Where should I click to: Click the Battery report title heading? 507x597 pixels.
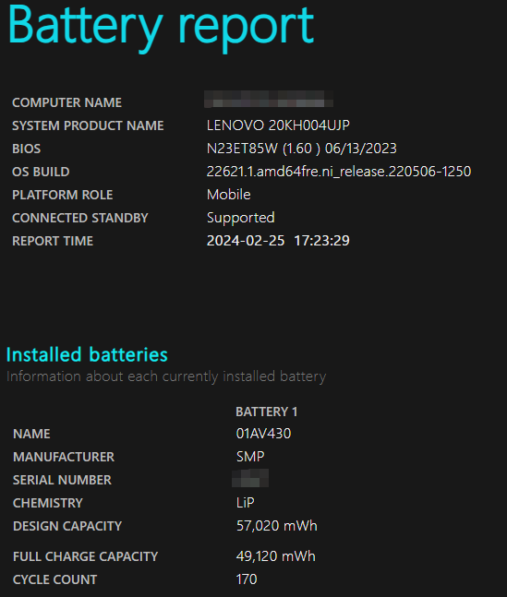click(161, 28)
